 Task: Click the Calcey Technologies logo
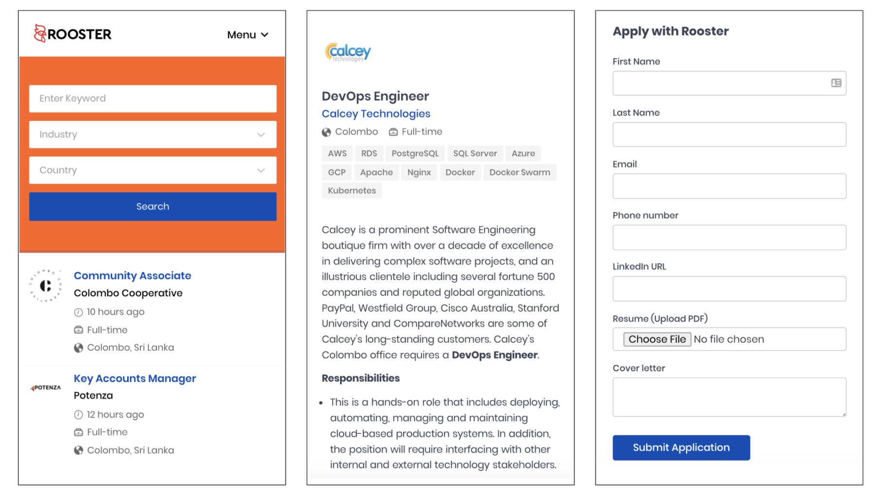coord(348,52)
